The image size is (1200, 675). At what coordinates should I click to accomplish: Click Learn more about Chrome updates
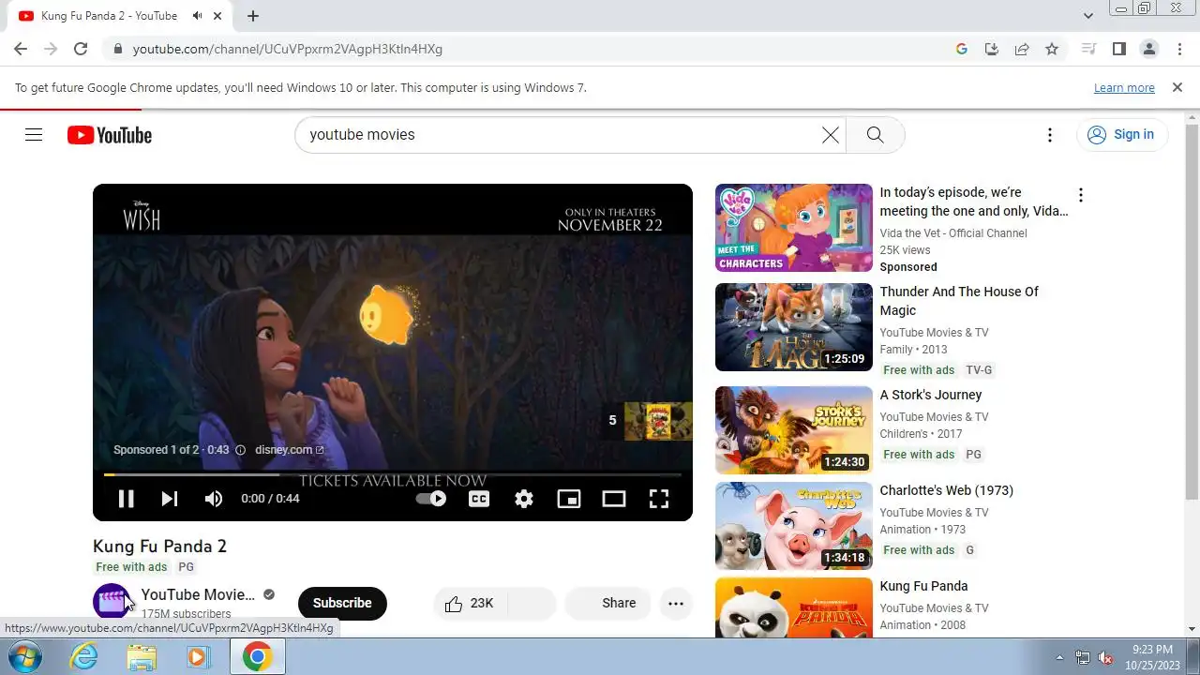1124,88
